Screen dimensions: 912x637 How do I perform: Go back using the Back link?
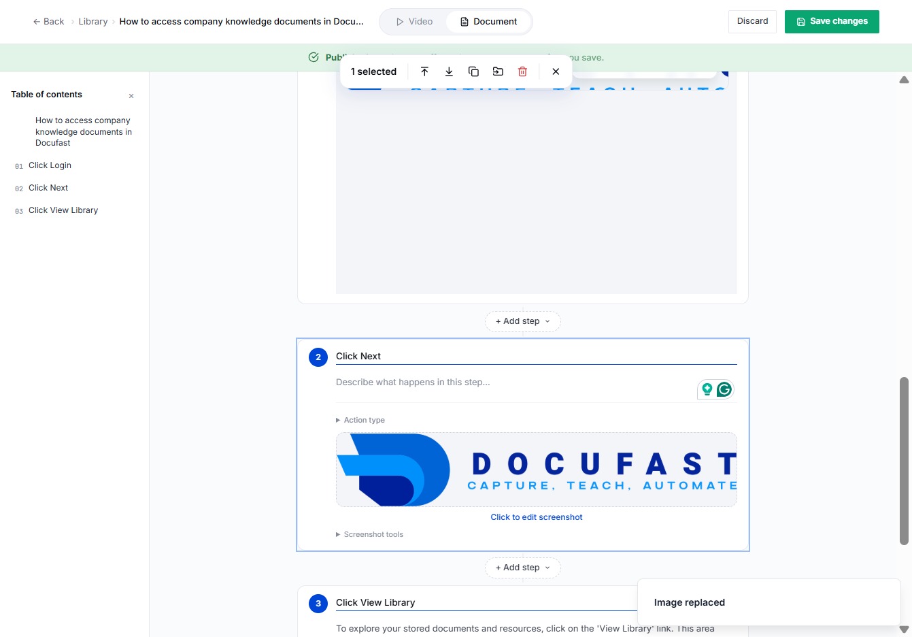48,22
